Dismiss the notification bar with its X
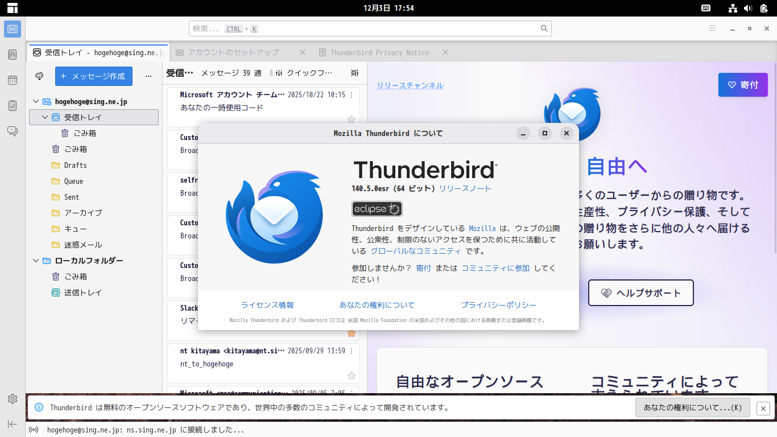This screenshot has width=777, height=437. pos(763,408)
